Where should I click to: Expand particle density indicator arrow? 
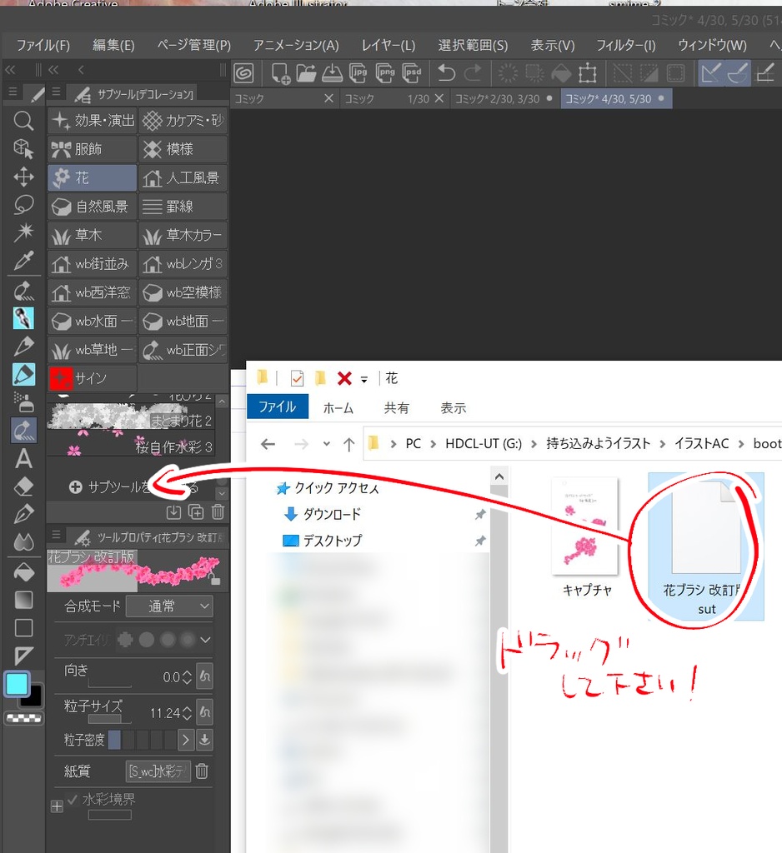pos(186,740)
